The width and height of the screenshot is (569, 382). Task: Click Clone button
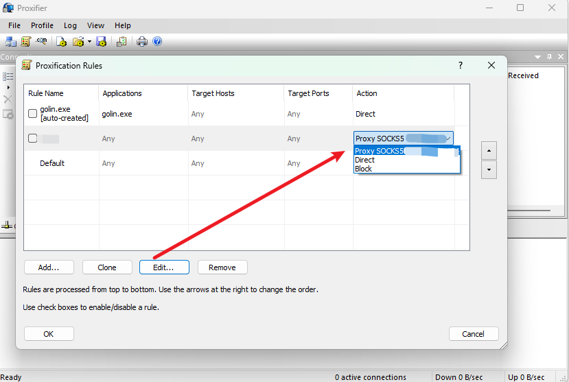tap(107, 267)
